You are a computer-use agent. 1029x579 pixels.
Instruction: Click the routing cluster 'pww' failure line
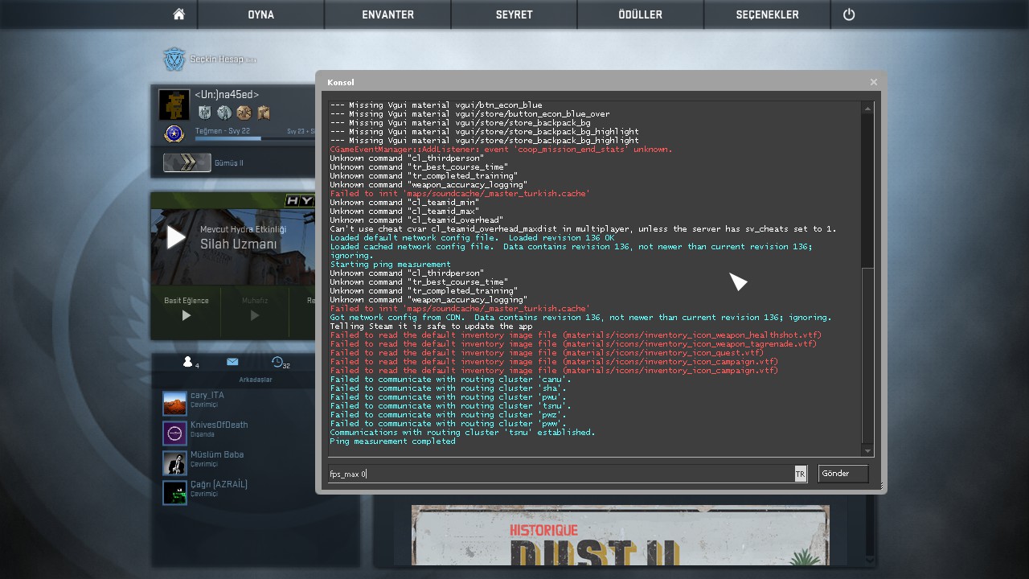(x=448, y=424)
